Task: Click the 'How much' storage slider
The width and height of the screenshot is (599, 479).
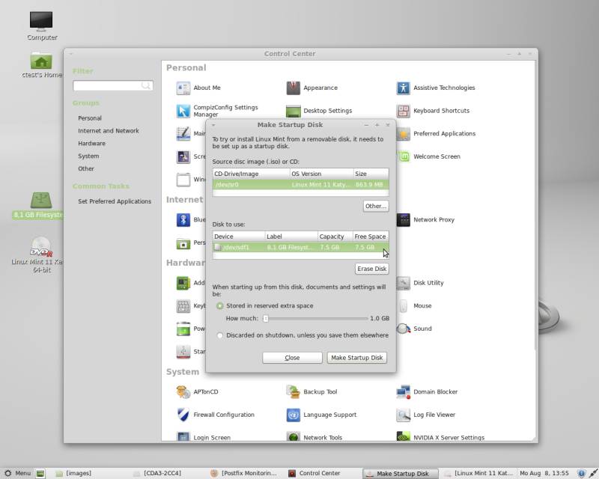Action: click(314, 318)
